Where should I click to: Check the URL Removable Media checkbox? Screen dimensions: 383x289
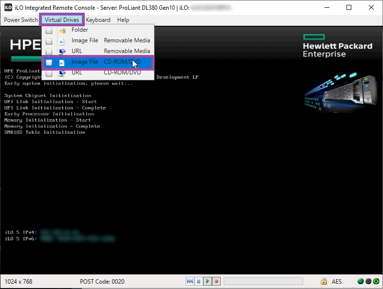point(49,52)
